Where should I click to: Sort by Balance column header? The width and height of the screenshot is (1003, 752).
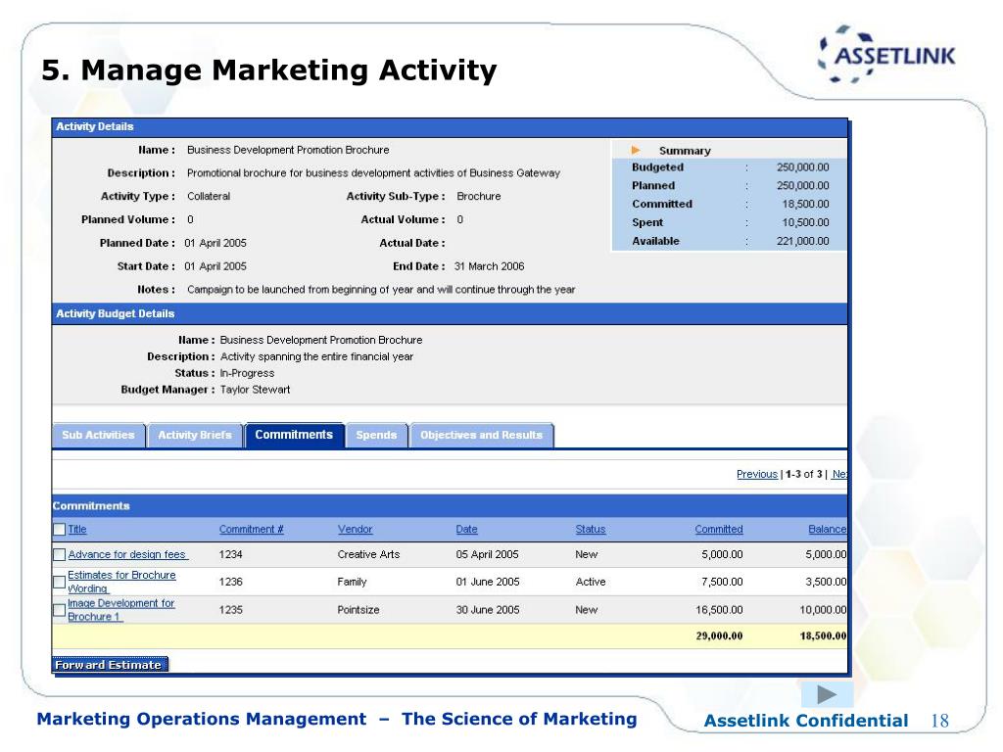[827, 530]
